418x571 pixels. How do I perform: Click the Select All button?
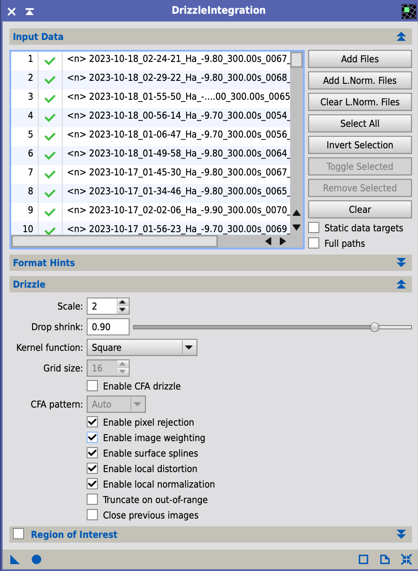pos(360,123)
